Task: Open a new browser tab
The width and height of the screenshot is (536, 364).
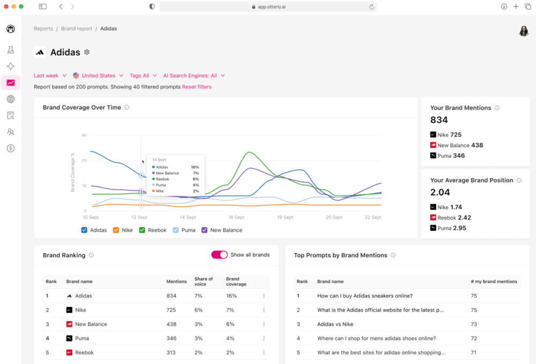Action: pyautogui.click(x=516, y=6)
